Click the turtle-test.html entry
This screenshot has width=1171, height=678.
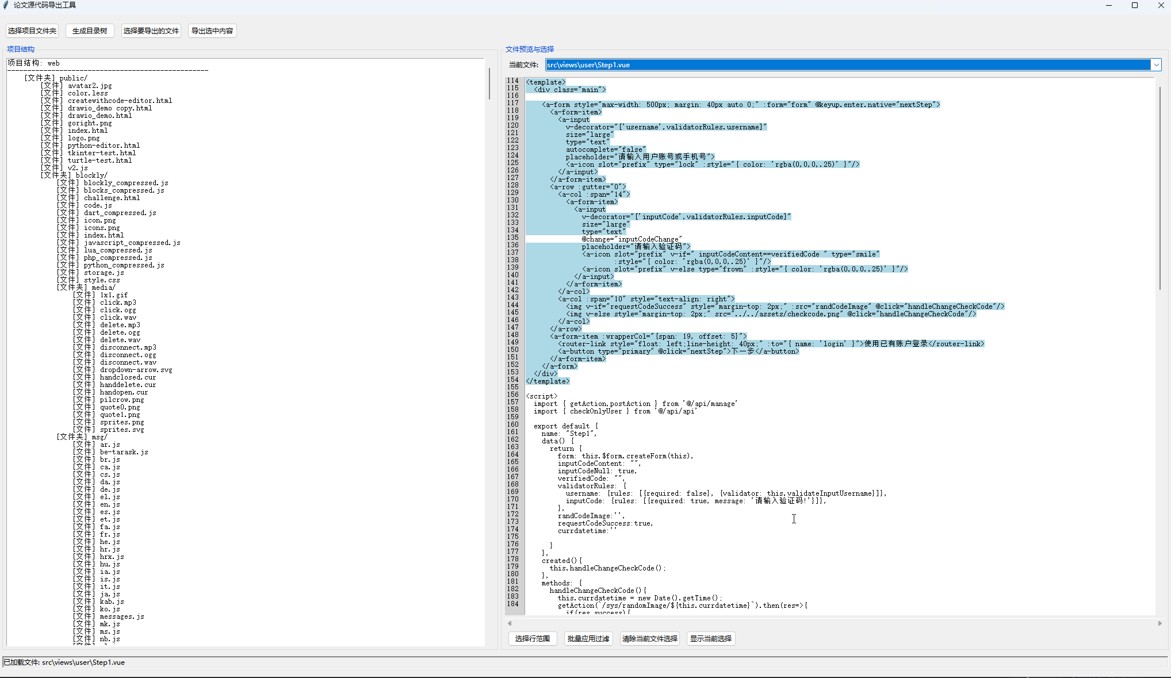86,160
